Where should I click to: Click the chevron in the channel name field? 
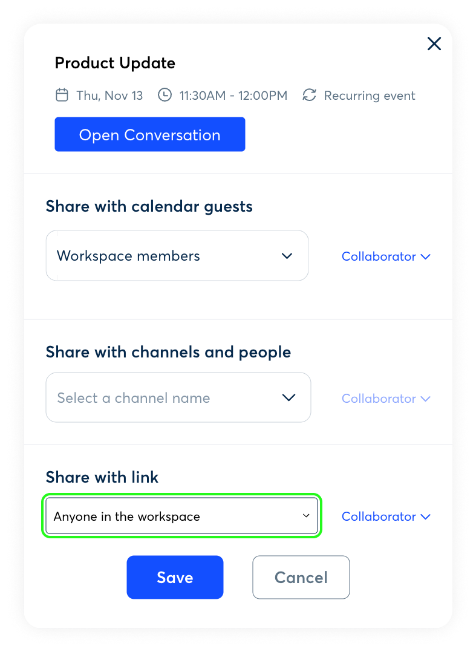289,398
